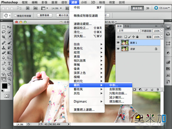Select the Eyedropper tool

click(9, 37)
